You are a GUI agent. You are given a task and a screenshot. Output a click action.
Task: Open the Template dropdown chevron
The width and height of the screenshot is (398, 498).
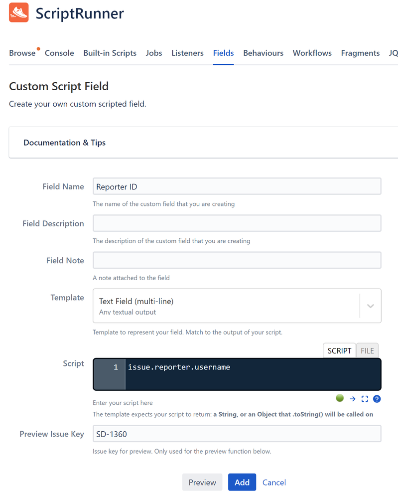point(371,306)
